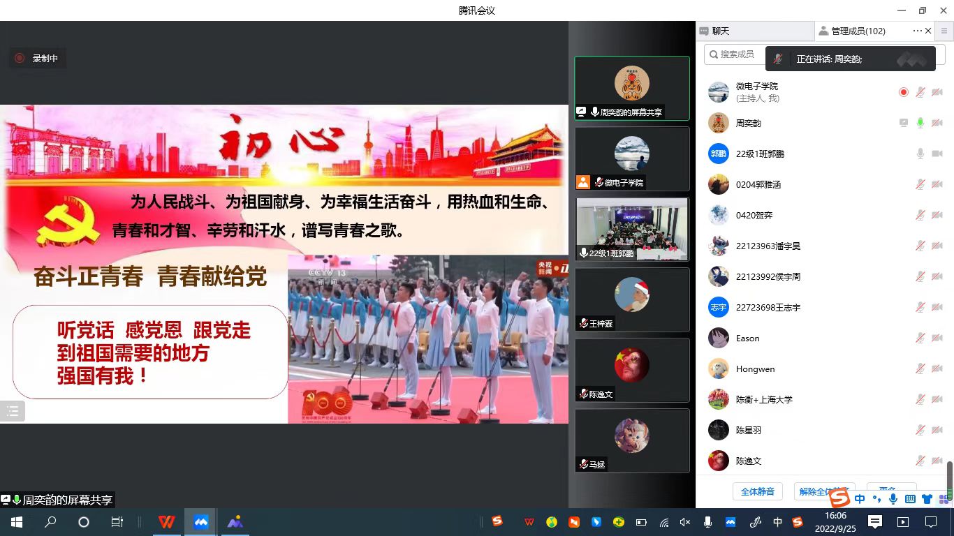The image size is (954, 536).
Task: Open the three-dot options on 管理成员 tab
Action: (917, 31)
